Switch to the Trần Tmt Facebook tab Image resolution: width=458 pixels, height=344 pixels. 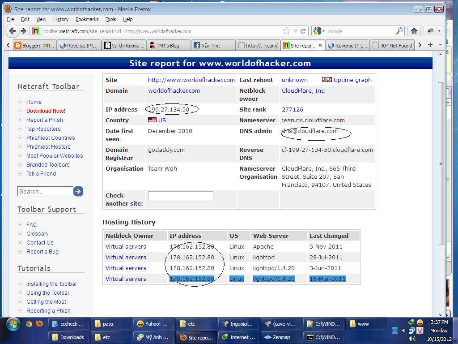pyautogui.click(x=213, y=45)
